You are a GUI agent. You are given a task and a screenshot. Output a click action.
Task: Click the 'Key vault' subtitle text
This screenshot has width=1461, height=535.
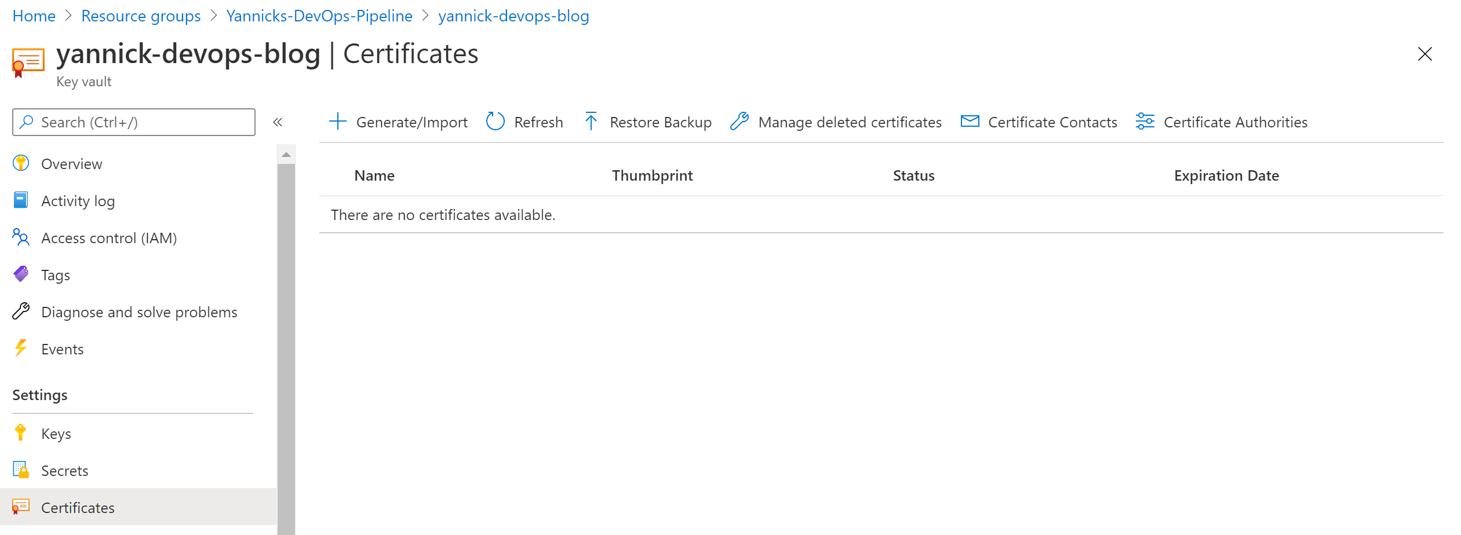point(84,82)
